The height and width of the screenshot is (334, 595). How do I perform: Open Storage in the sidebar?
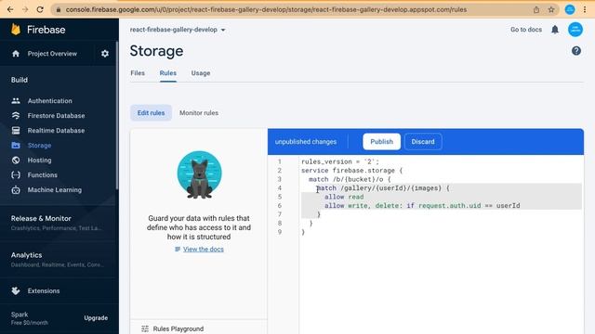pos(39,145)
